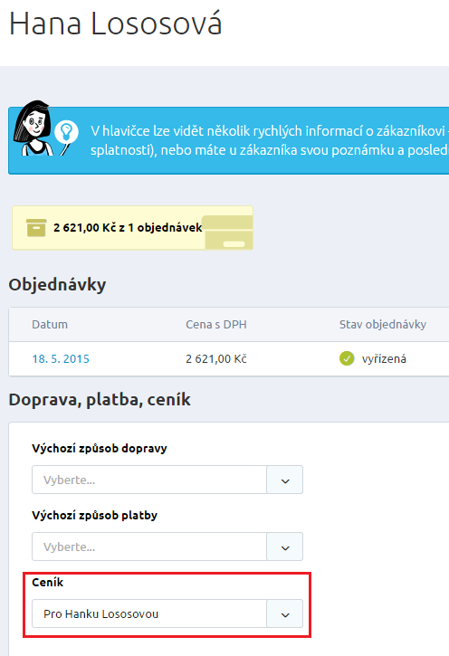
Task: Click the archive box orders icon
Action: coord(36,228)
